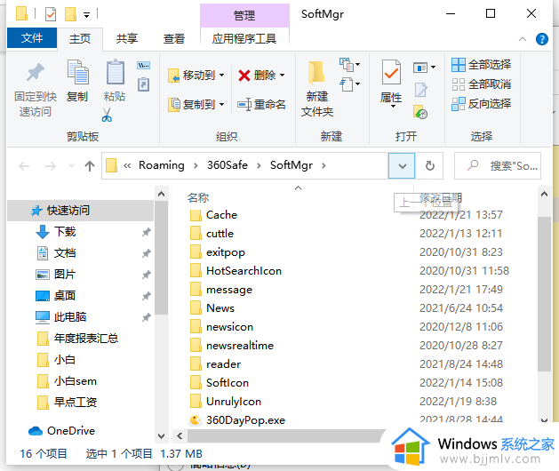Click the Properties checkmark icon
This screenshot has height=471, width=559.
[391, 72]
